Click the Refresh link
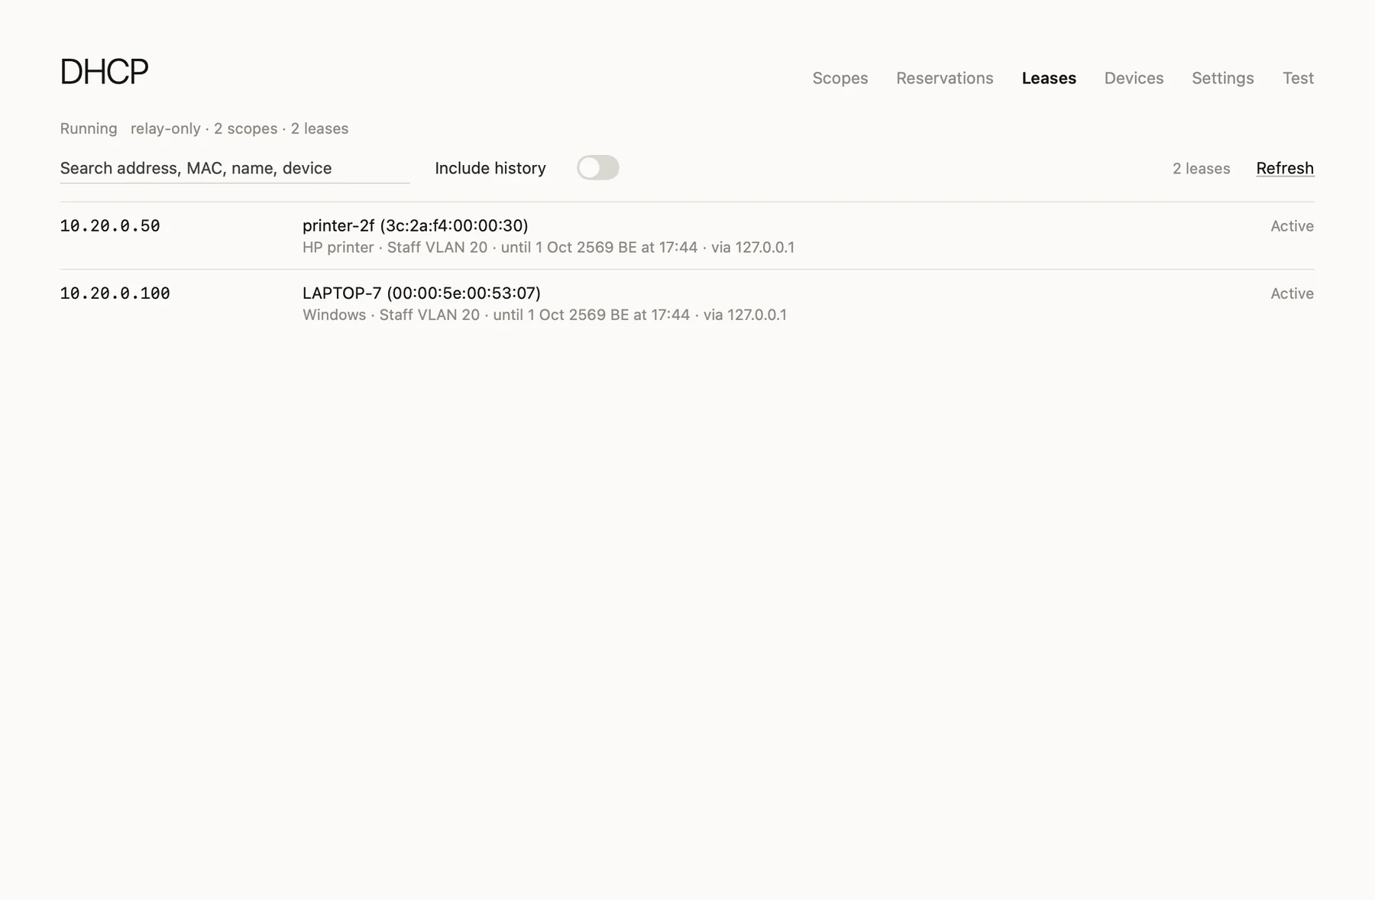 coord(1285,168)
